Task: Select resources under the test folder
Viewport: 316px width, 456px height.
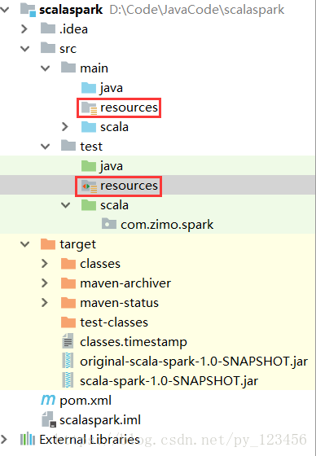Action: click(129, 186)
